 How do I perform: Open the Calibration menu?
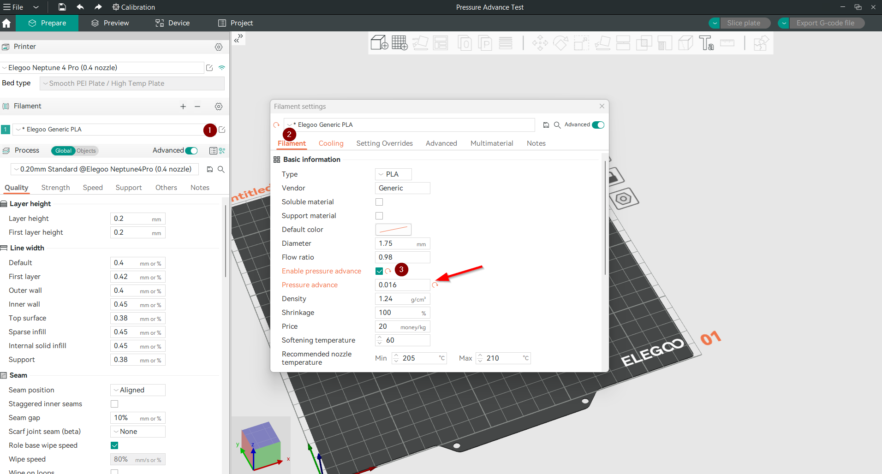[x=133, y=7]
